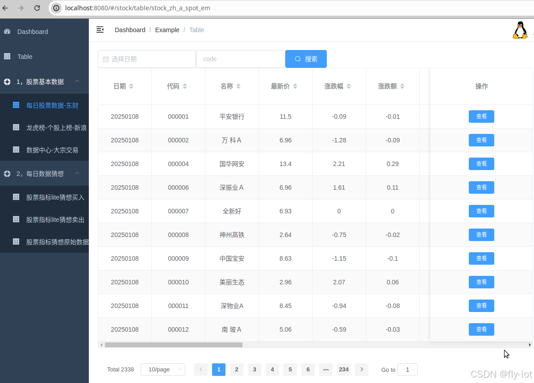Sort table by 最新价 column arrows
The height and width of the screenshot is (383, 534).
coord(295,86)
